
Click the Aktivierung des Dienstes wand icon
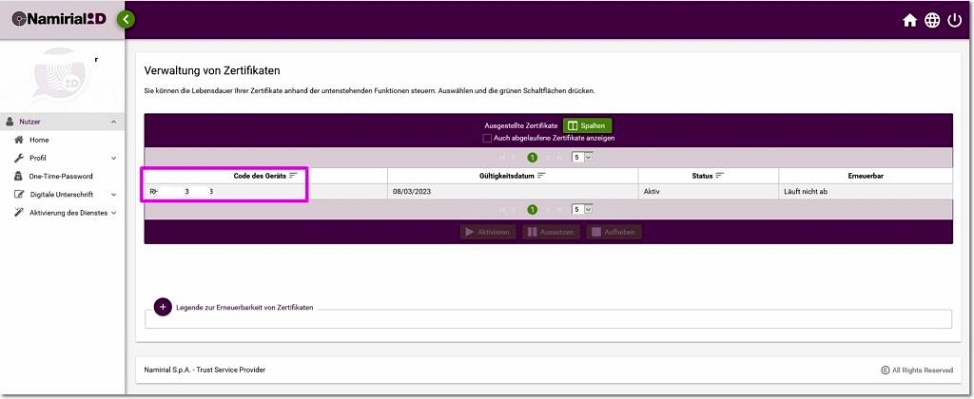pyautogui.click(x=19, y=213)
